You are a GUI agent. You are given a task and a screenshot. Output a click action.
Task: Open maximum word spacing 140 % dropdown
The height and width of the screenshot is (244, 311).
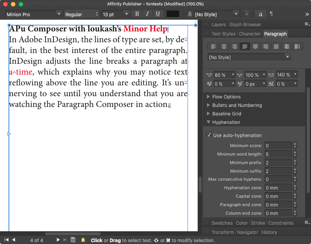(295, 75)
